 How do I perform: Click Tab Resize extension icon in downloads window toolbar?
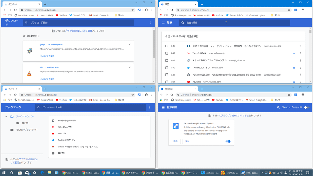[x=139, y=10]
